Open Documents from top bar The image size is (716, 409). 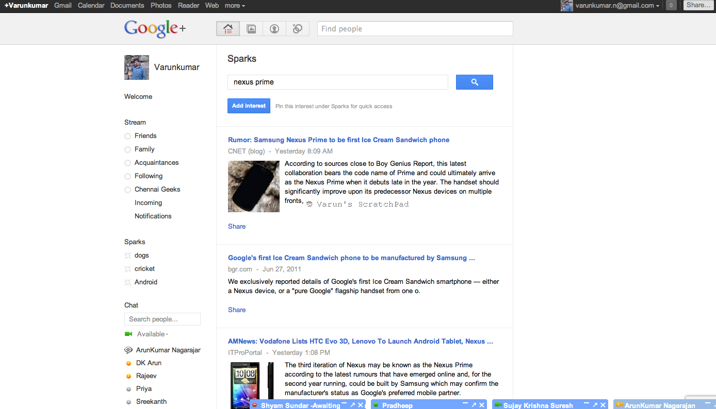[127, 6]
